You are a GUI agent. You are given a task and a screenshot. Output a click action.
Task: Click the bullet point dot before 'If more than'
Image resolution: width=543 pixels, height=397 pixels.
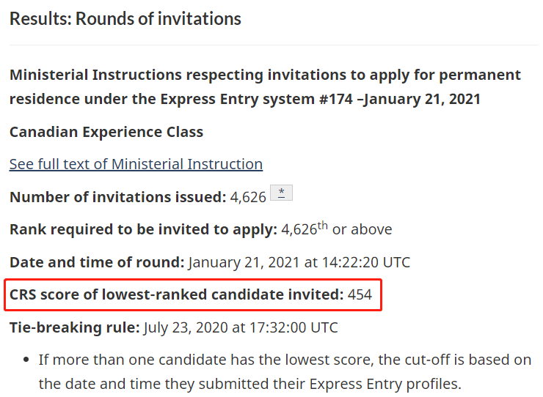[26, 360]
